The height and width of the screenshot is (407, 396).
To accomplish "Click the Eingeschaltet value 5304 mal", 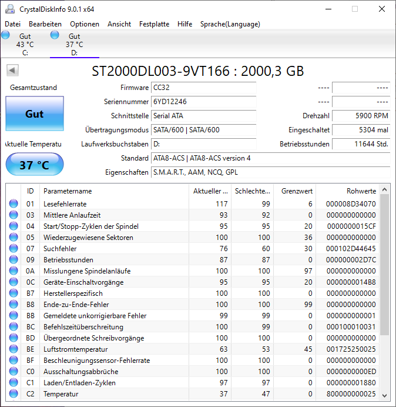I will pos(361,130).
